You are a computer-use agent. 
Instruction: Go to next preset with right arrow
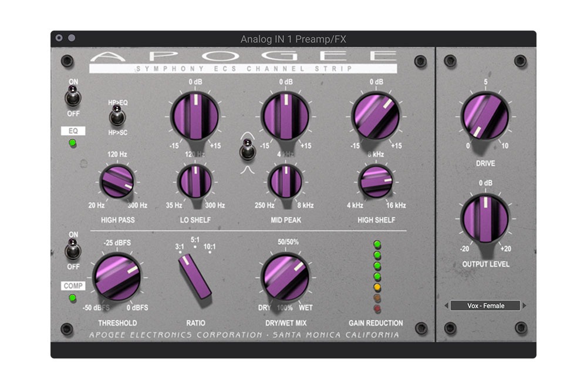[524, 306]
